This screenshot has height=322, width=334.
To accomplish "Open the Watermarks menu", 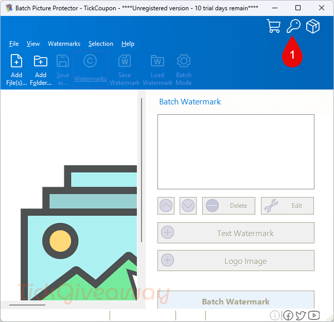I will tap(64, 44).
